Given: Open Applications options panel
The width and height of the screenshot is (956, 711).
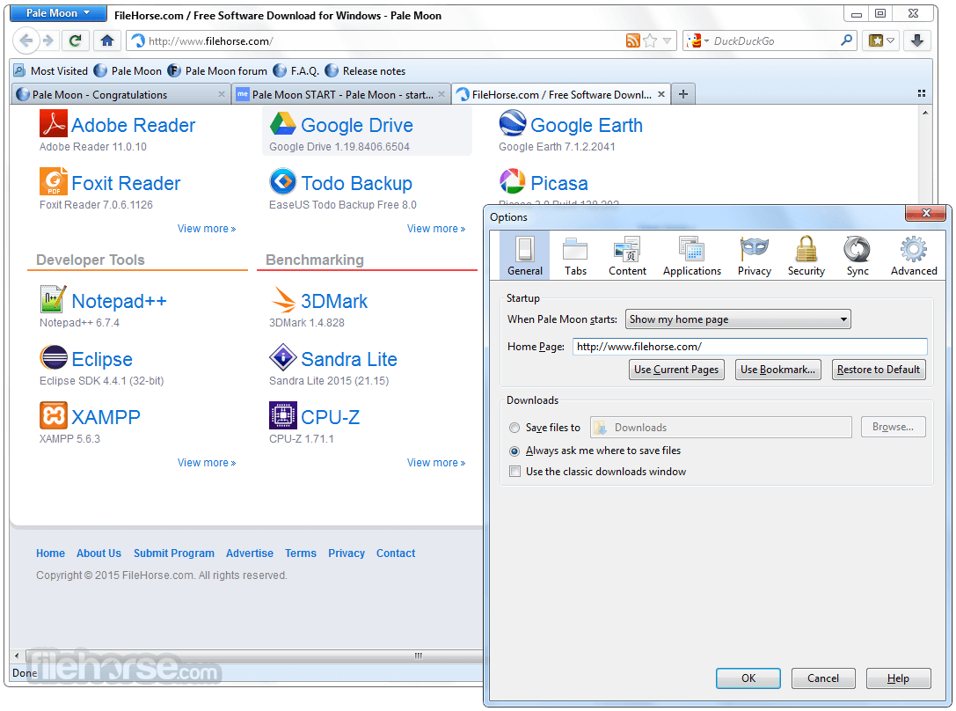Looking at the screenshot, I should 692,256.
